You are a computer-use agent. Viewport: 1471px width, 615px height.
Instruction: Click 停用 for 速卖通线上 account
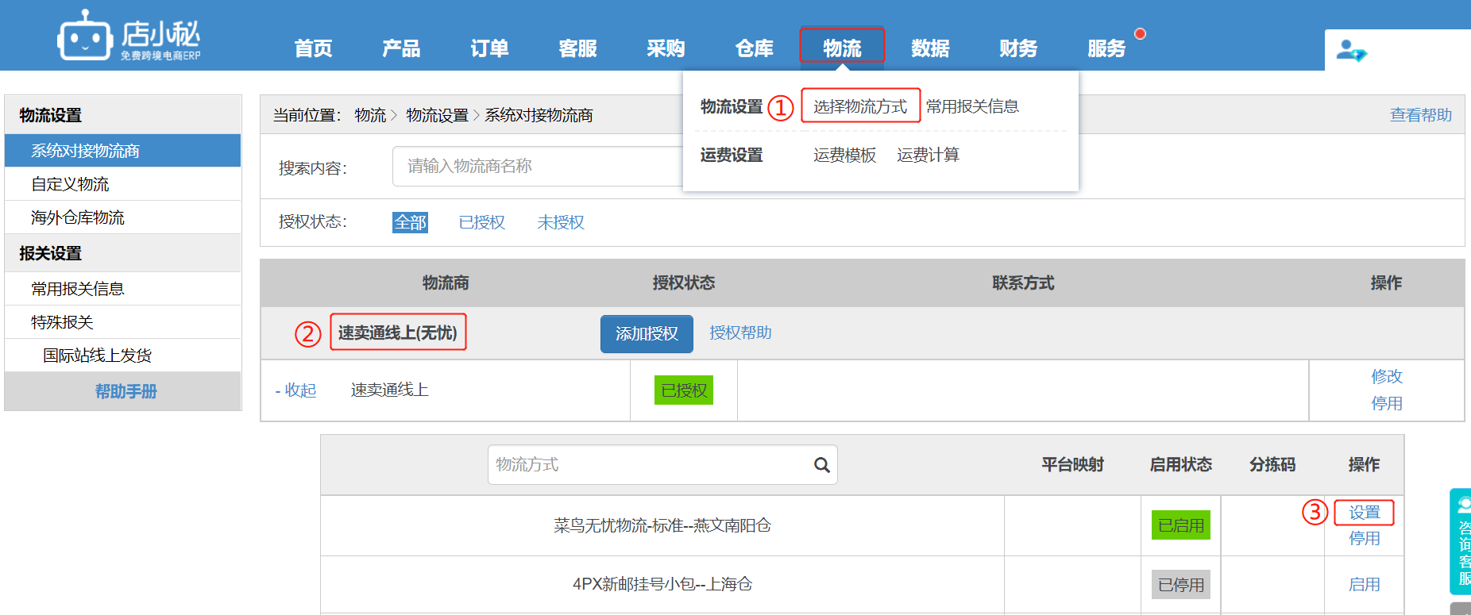tap(1387, 403)
